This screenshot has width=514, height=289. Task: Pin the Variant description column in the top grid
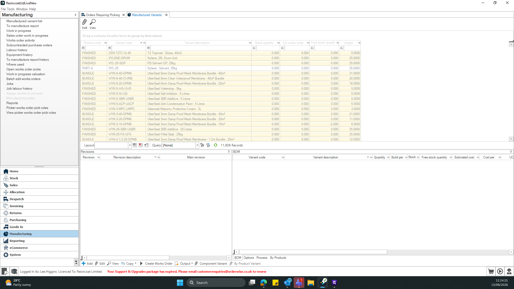click(x=250, y=43)
